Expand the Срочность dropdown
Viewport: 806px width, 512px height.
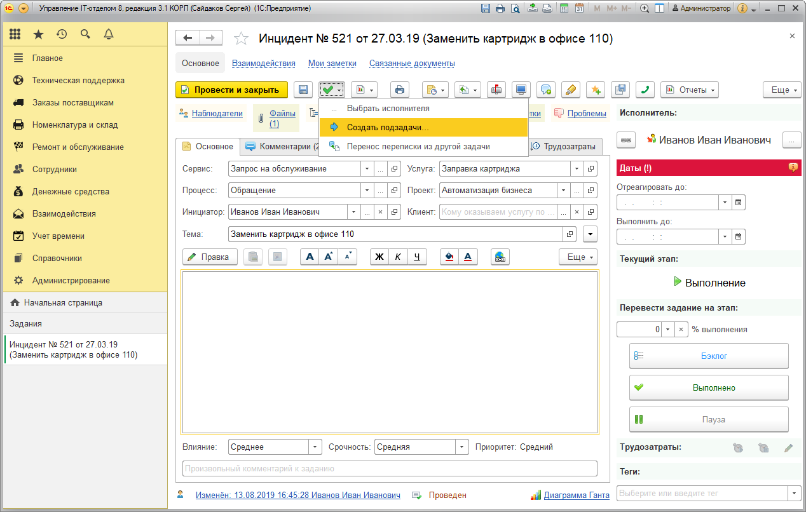click(x=462, y=447)
